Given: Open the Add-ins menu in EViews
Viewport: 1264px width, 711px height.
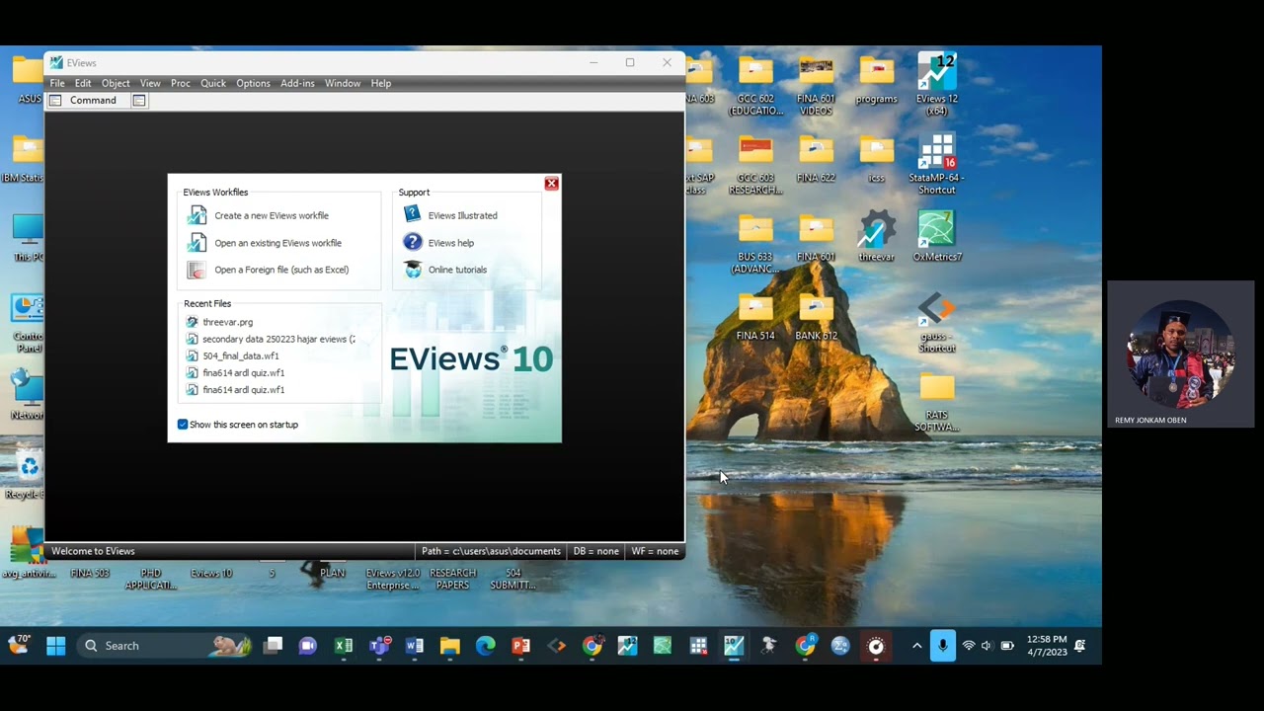Looking at the screenshot, I should coord(297,83).
